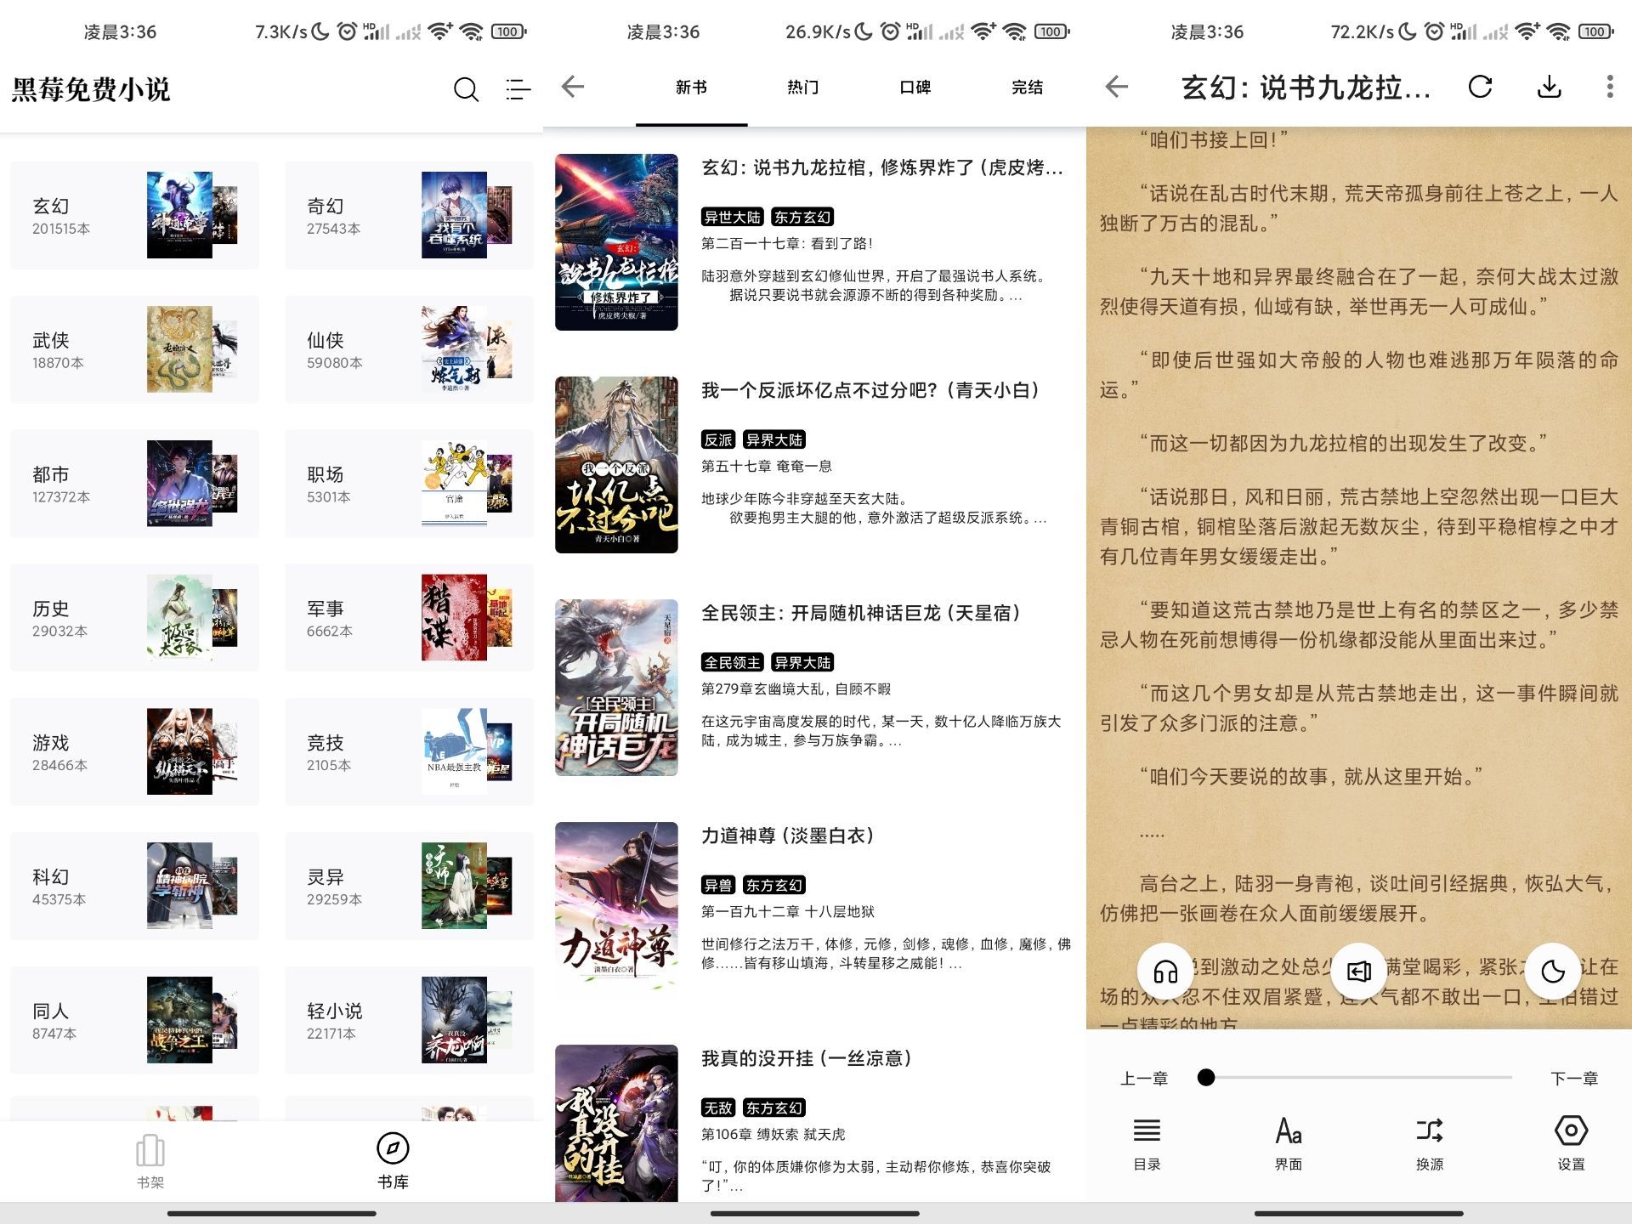Go back from the 新书 list screen

click(574, 87)
